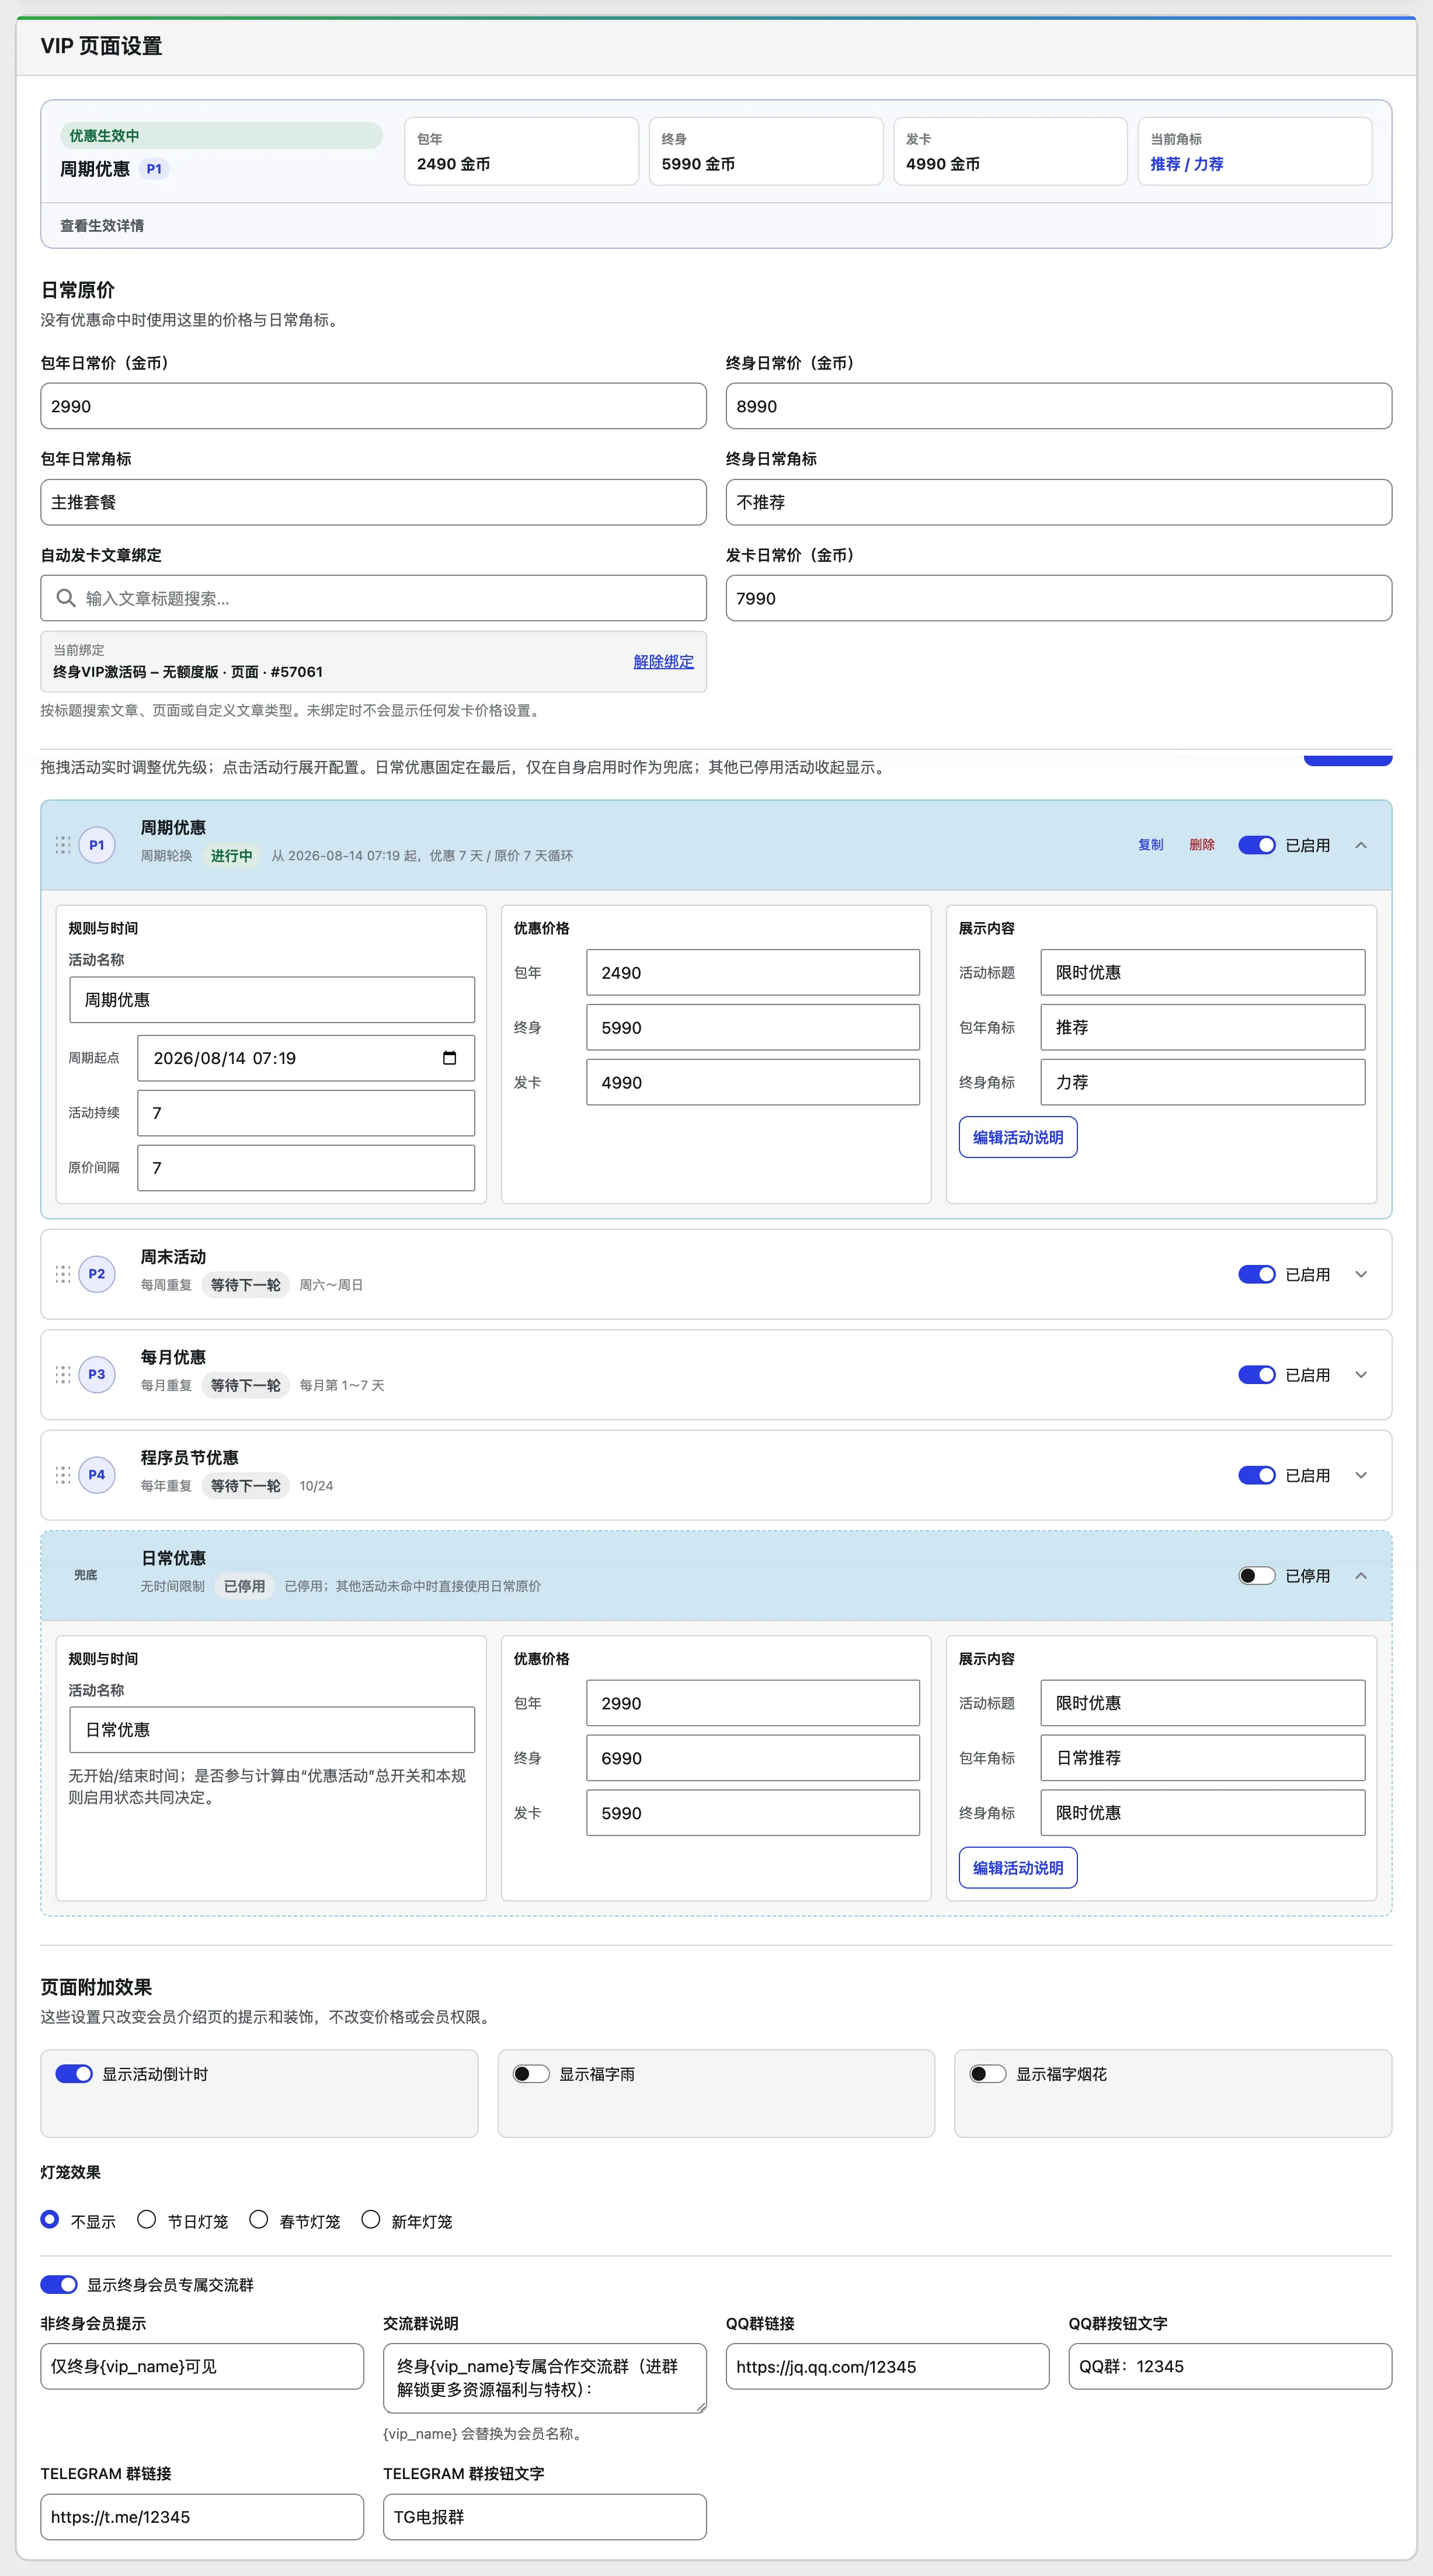This screenshot has width=1433, height=2576.
Task: Select the 节日灯笼 radio option
Action: tap(147, 2220)
